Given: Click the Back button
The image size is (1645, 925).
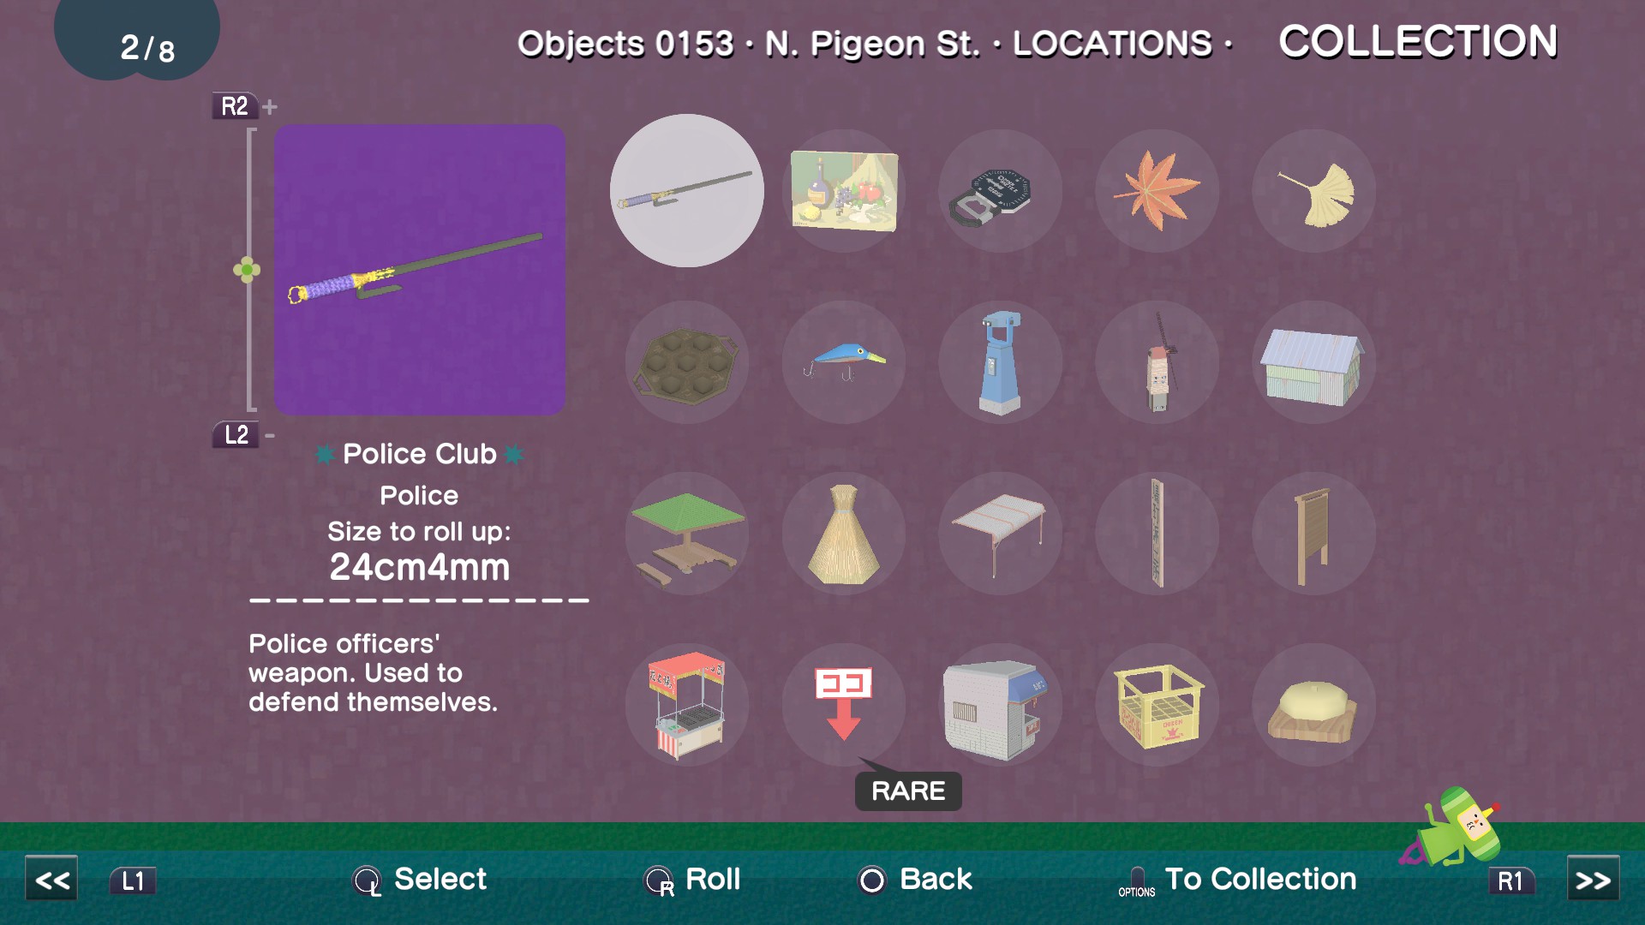Looking at the screenshot, I should [x=915, y=879].
